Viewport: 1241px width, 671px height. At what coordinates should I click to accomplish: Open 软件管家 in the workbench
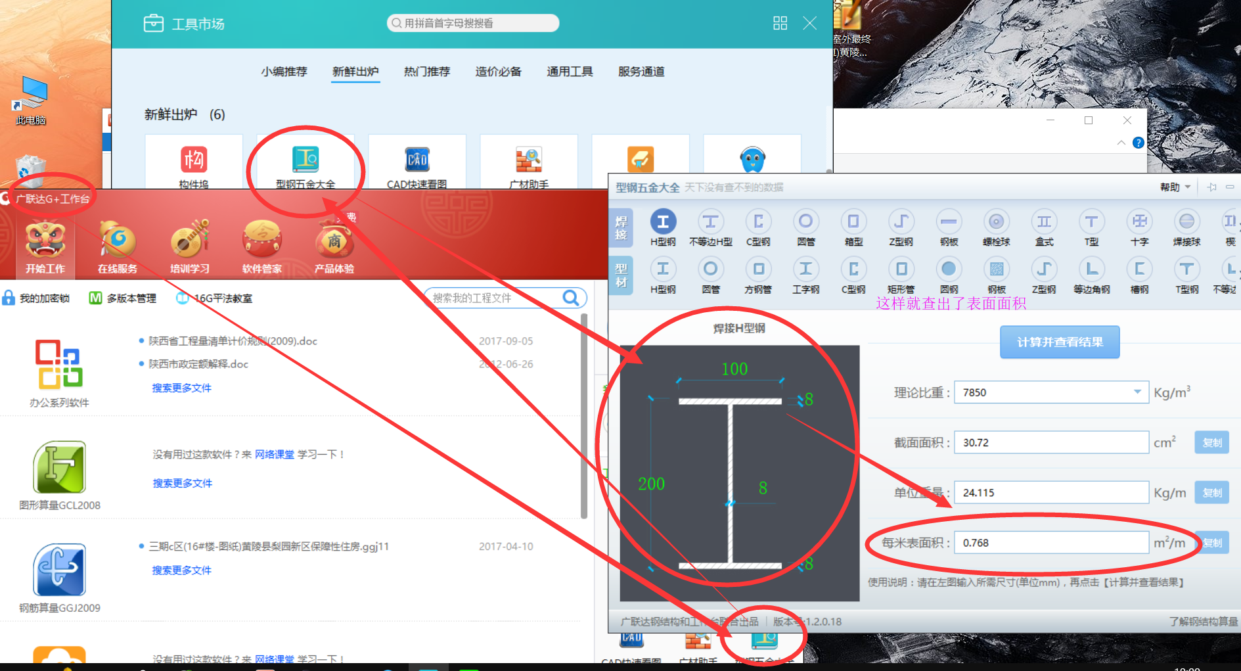pos(262,247)
